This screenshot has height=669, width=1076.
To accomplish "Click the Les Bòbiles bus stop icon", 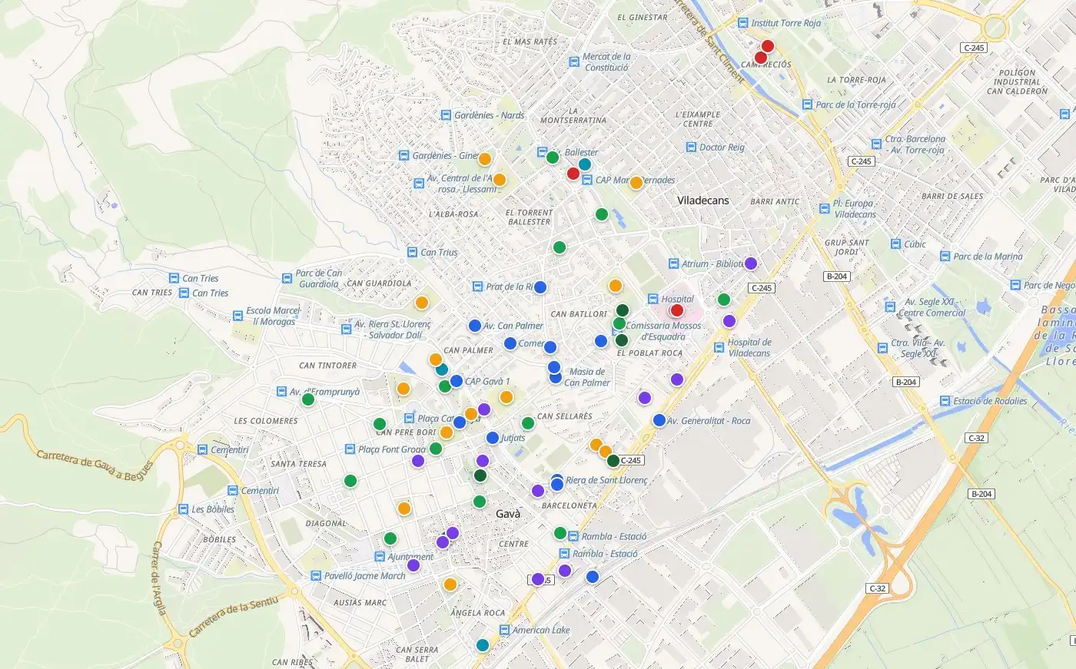I will pos(183,509).
